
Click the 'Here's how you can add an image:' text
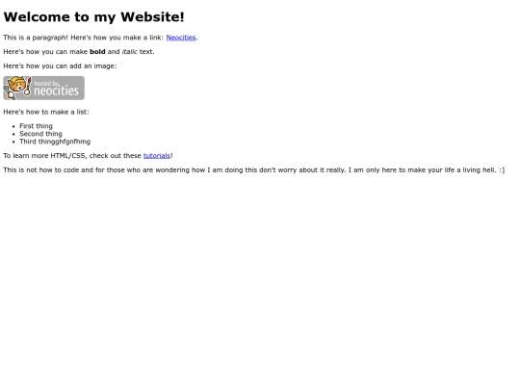(60, 66)
